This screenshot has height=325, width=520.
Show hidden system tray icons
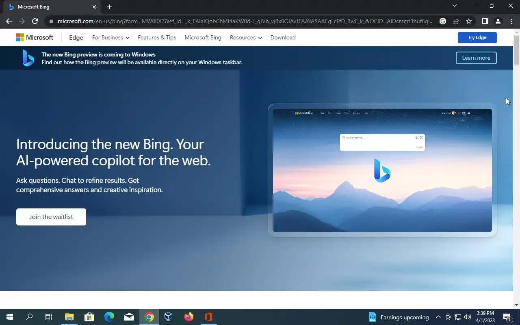coord(438,317)
